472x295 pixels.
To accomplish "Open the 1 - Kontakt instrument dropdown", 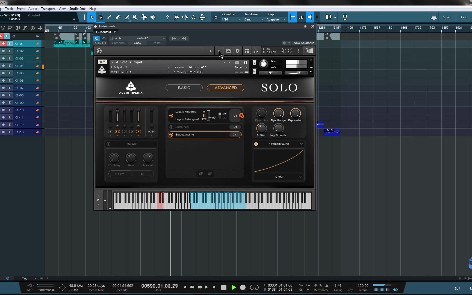I will 106,32.
